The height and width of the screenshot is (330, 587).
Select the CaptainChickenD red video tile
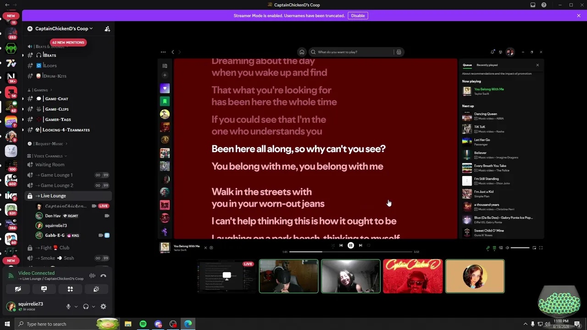413,276
